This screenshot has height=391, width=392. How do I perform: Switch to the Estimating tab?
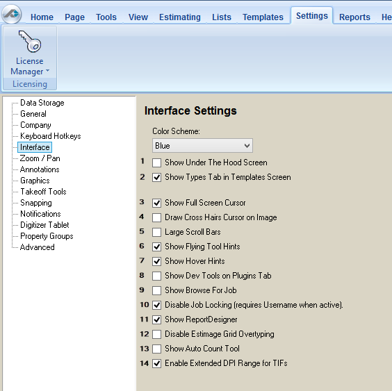point(180,17)
